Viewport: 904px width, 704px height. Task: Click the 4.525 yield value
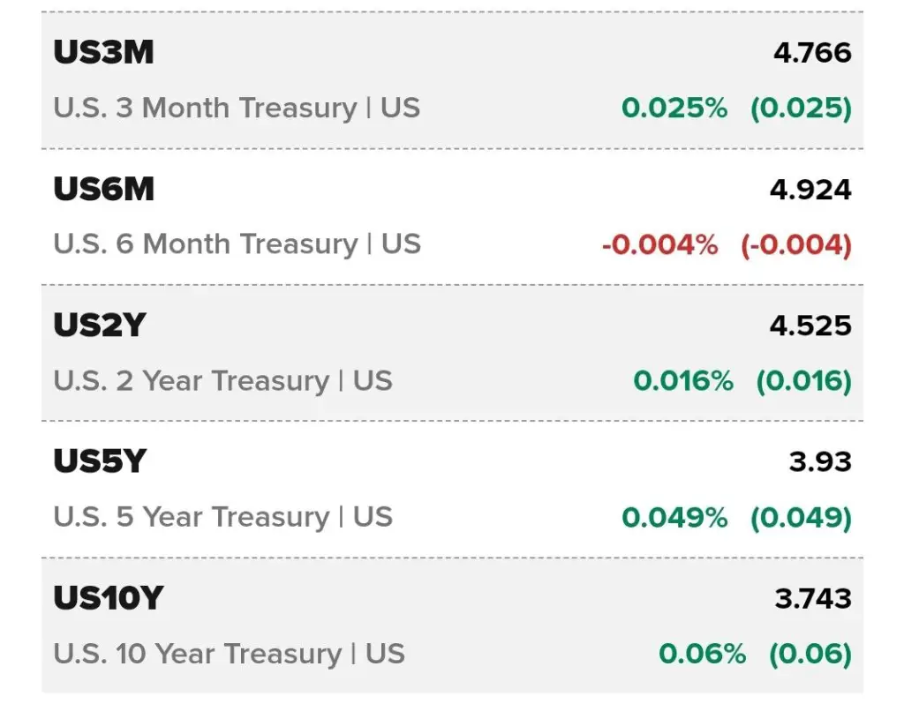(810, 326)
